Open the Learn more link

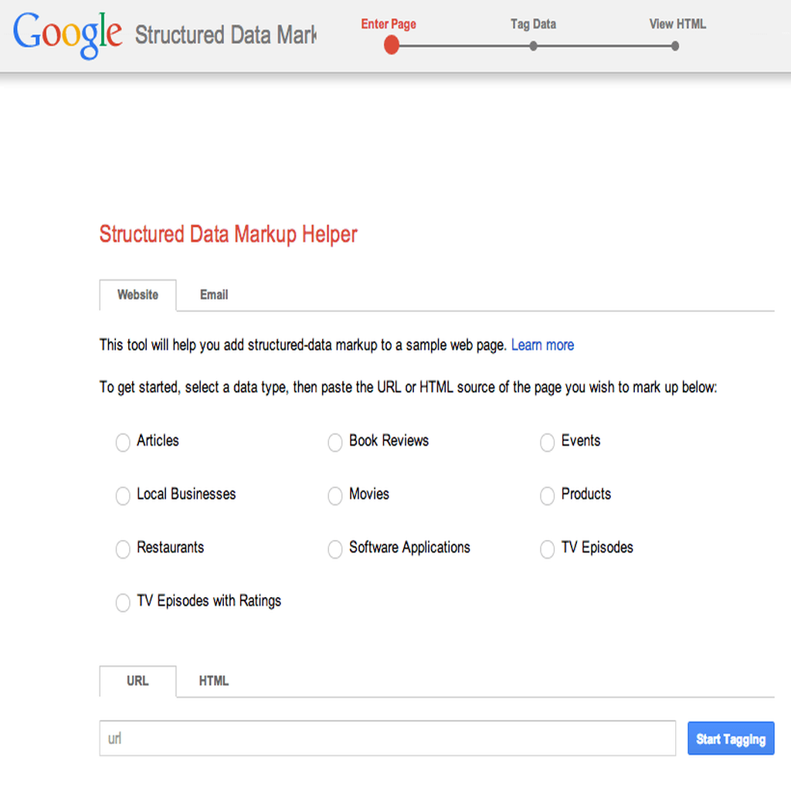coord(542,345)
